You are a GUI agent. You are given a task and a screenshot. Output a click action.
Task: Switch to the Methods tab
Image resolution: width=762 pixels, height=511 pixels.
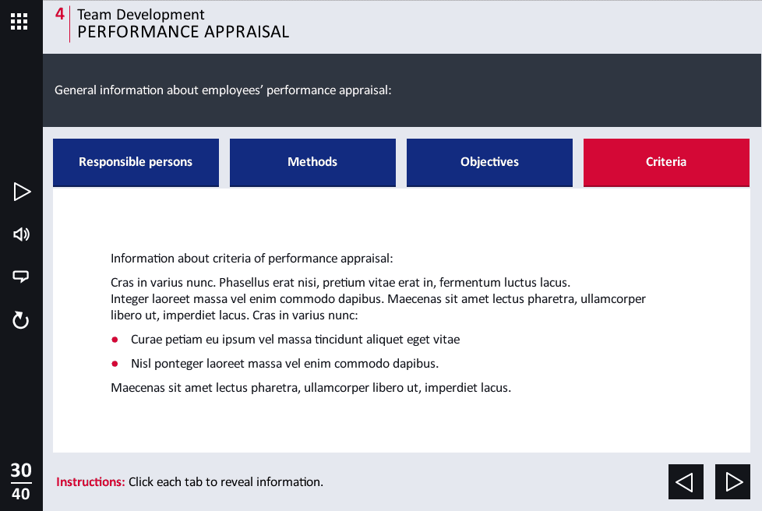click(312, 162)
